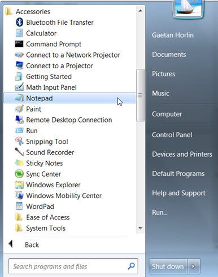The height and width of the screenshot is (277, 218).
Task: Click the Search programs and files box
Action: pos(73,266)
